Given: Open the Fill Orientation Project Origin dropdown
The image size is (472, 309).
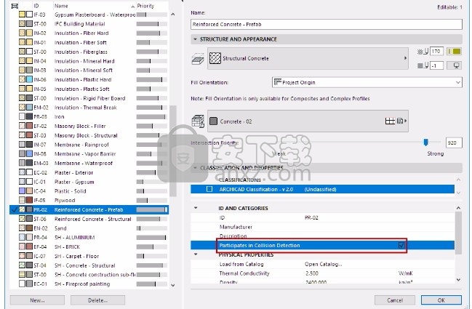Looking at the screenshot, I should pyautogui.click(x=367, y=82).
